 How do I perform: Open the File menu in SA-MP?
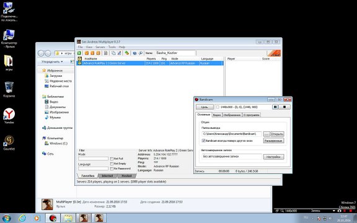[80, 47]
